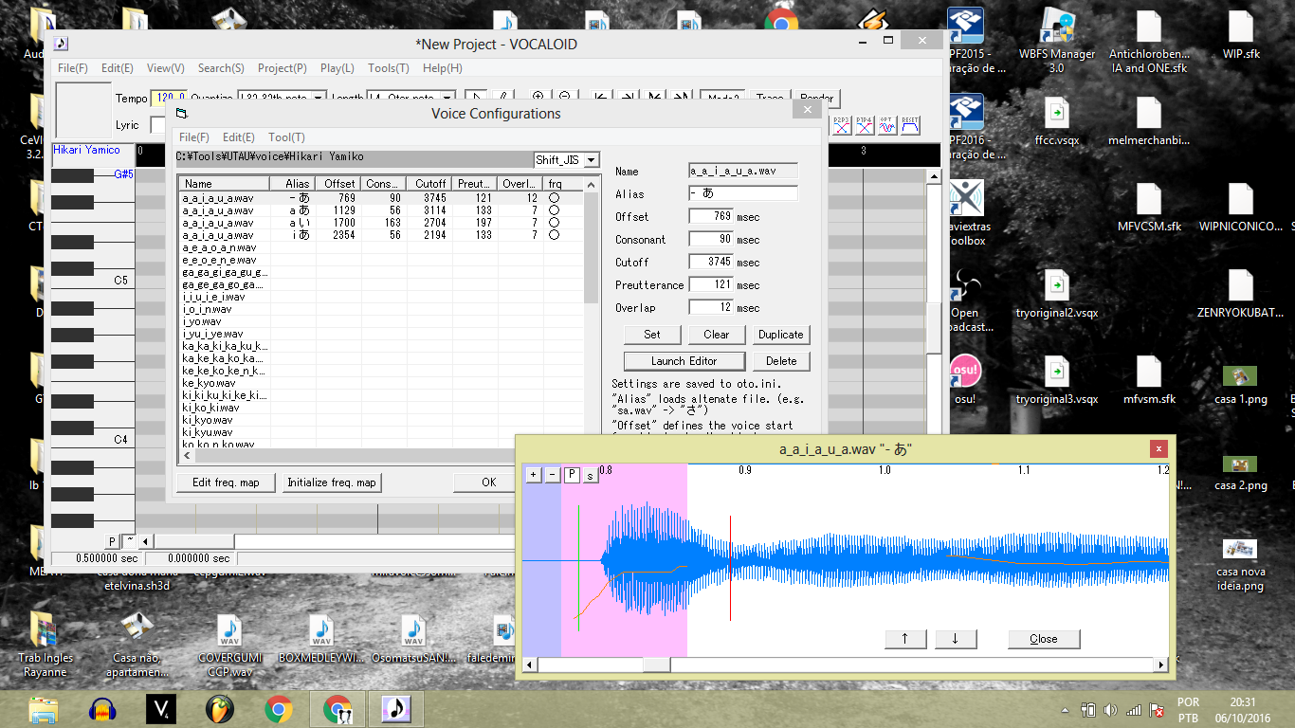Image resolution: width=1295 pixels, height=728 pixels.
Task: Click the P1P4 envelope icon in the UTAU toolbar
Action: pyautogui.click(x=864, y=125)
